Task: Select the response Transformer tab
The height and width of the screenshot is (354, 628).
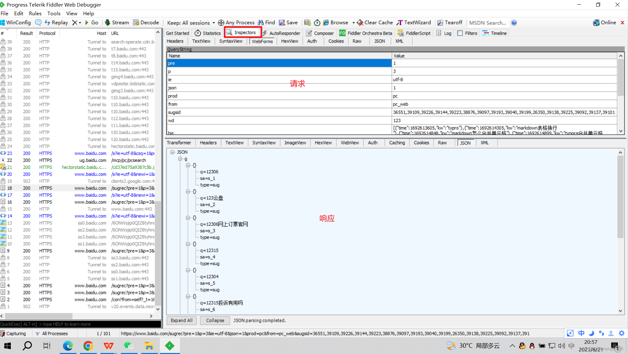Action: click(x=179, y=143)
